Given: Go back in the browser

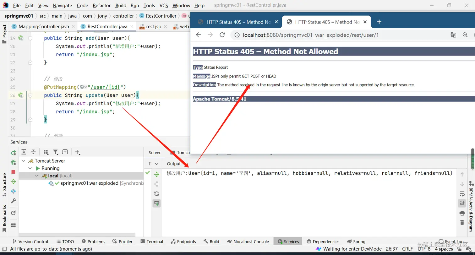Looking at the screenshot, I should pos(198,35).
